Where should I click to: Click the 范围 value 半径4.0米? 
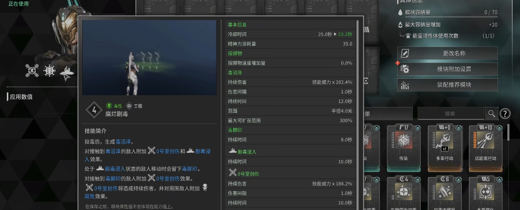coord(342,111)
